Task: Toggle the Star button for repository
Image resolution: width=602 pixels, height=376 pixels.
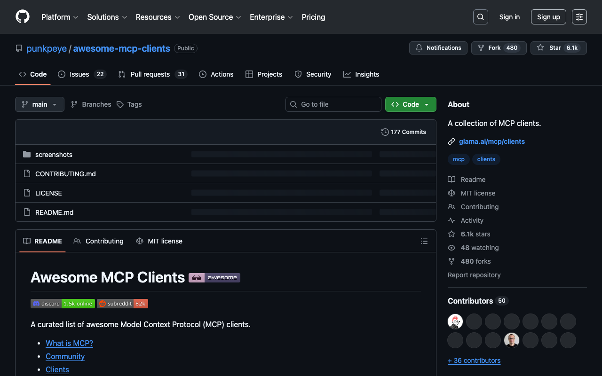Action: click(558, 48)
